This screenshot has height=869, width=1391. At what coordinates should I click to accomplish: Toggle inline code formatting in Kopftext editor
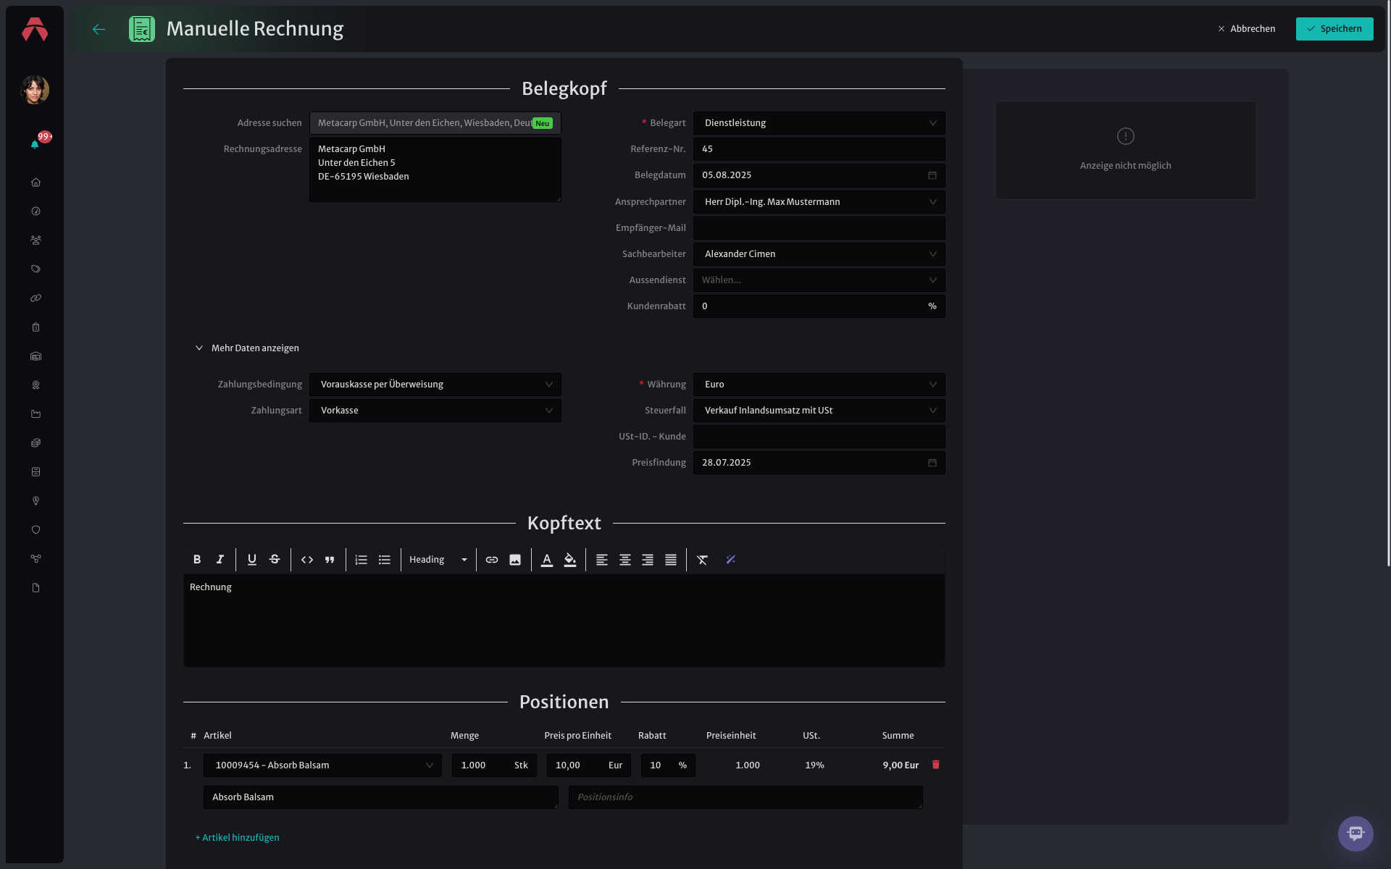pos(307,560)
